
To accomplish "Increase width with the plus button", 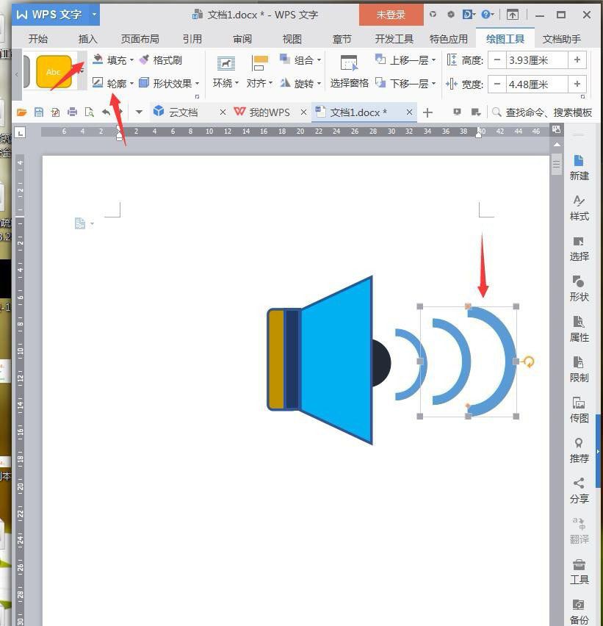I will pos(577,84).
